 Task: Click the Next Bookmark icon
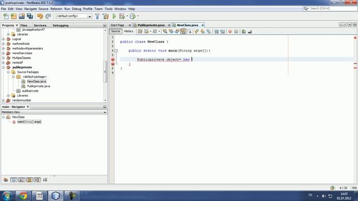click(x=202, y=31)
